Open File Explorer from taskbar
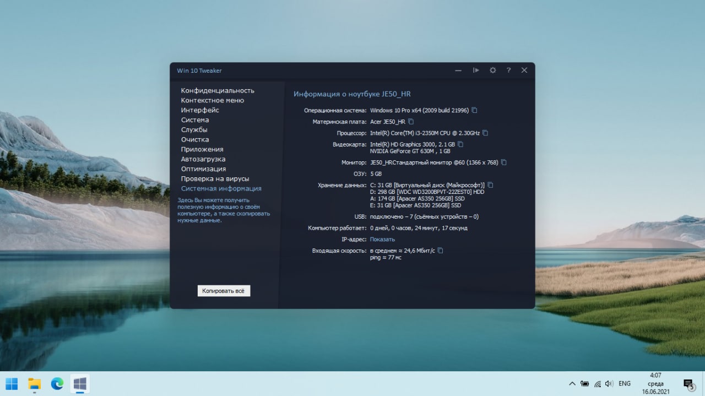 pos(35,383)
